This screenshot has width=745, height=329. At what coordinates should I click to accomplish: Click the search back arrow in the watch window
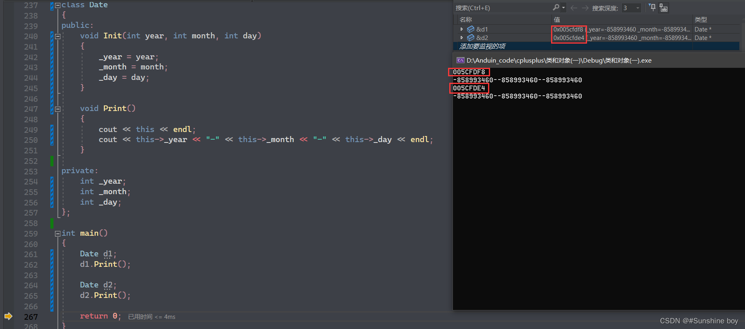pyautogui.click(x=574, y=8)
